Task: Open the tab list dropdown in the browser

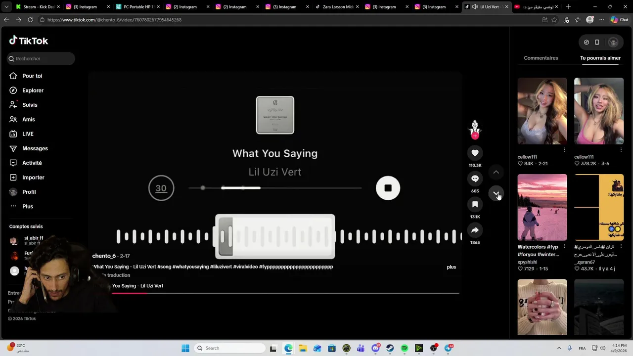Action: pos(6,7)
